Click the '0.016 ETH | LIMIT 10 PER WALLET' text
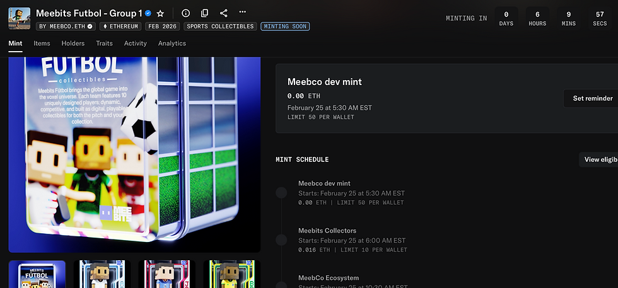The width and height of the screenshot is (618, 288). pyautogui.click(x=353, y=250)
